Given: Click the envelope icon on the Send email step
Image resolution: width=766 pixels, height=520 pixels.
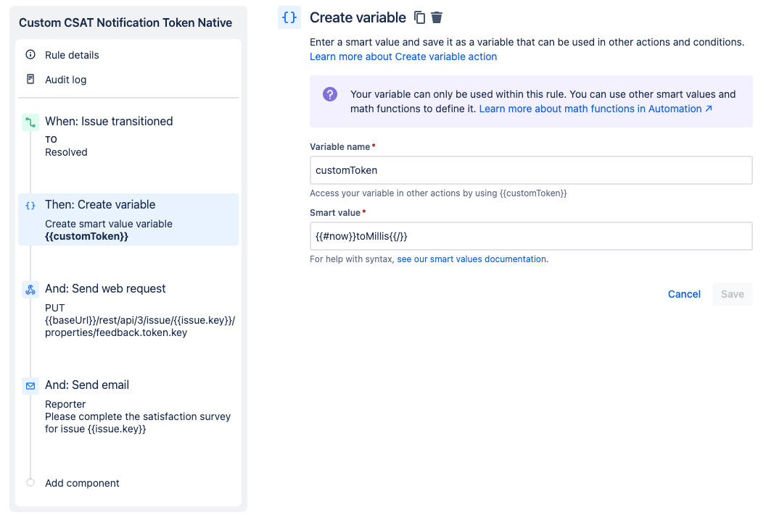Looking at the screenshot, I should tap(30, 385).
